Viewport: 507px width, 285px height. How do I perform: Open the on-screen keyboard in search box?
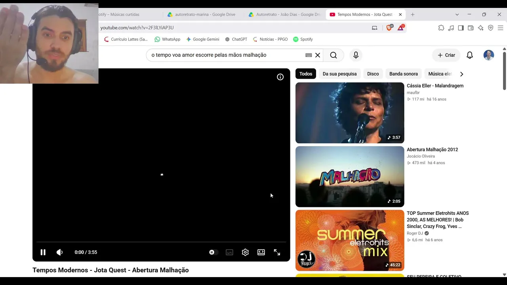[309, 55]
